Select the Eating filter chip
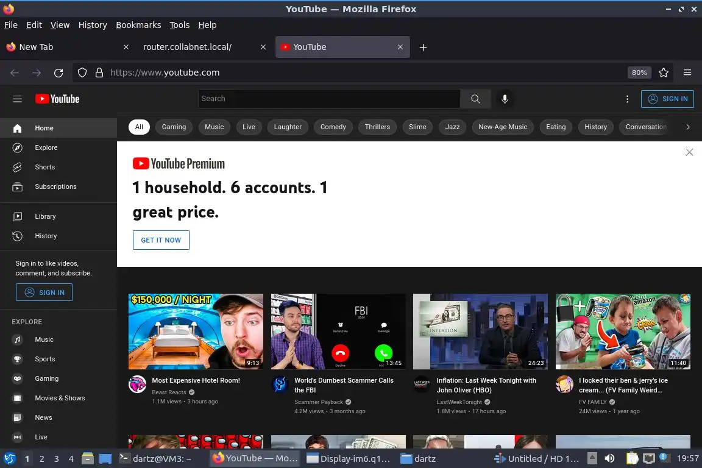This screenshot has width=702, height=468. pos(556,127)
